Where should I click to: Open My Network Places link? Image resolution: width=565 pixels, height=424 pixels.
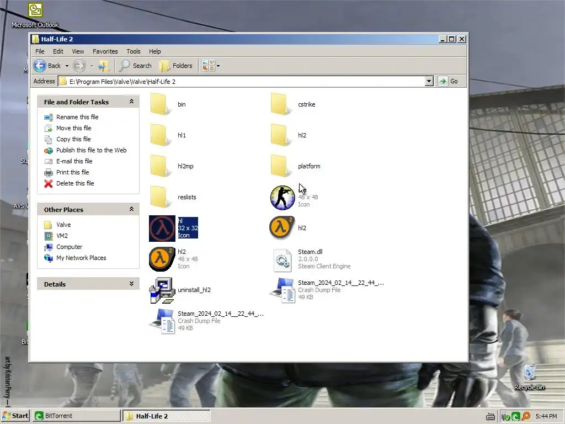coord(81,258)
